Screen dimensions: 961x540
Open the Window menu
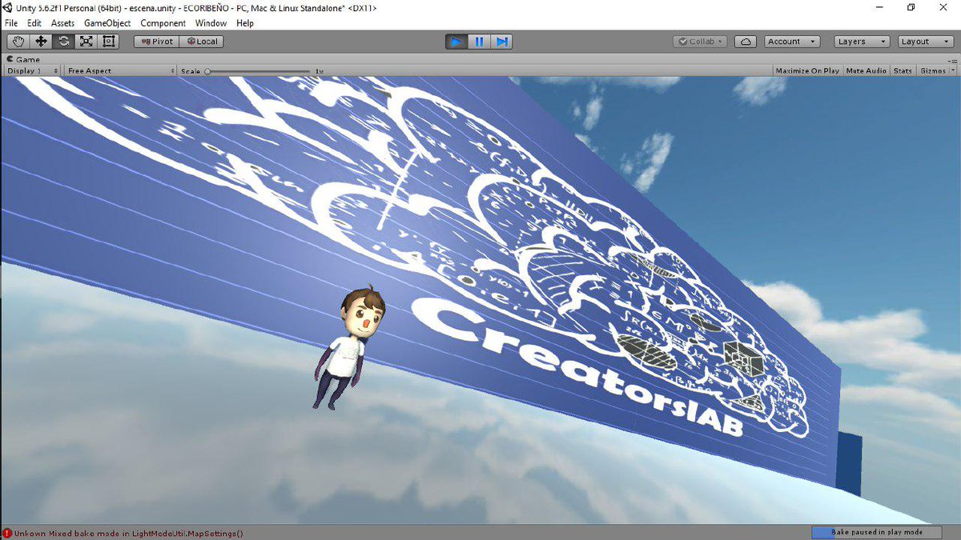point(211,23)
